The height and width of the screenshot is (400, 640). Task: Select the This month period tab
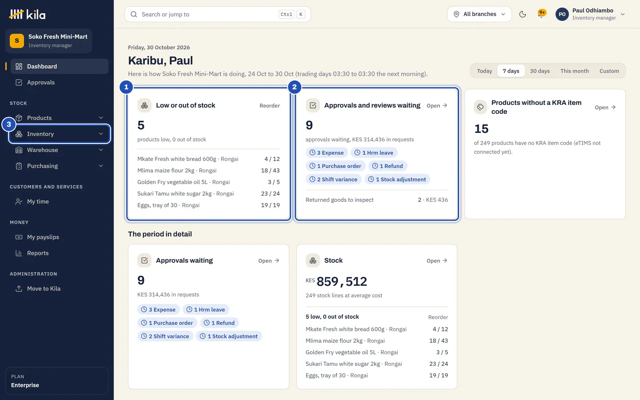pyautogui.click(x=574, y=71)
